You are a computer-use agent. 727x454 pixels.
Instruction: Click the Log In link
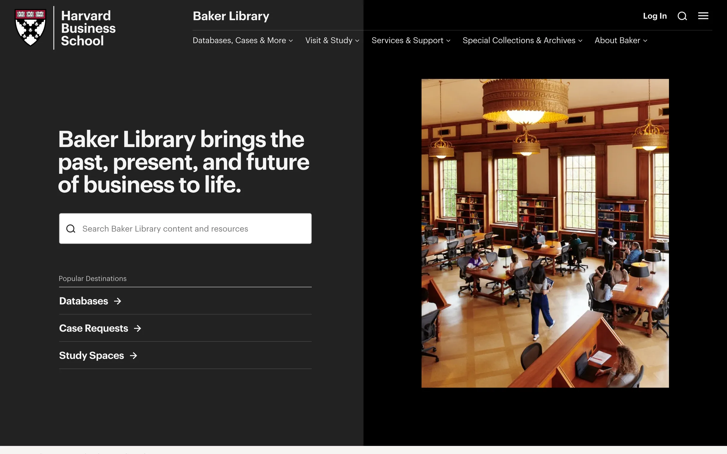coord(655,16)
